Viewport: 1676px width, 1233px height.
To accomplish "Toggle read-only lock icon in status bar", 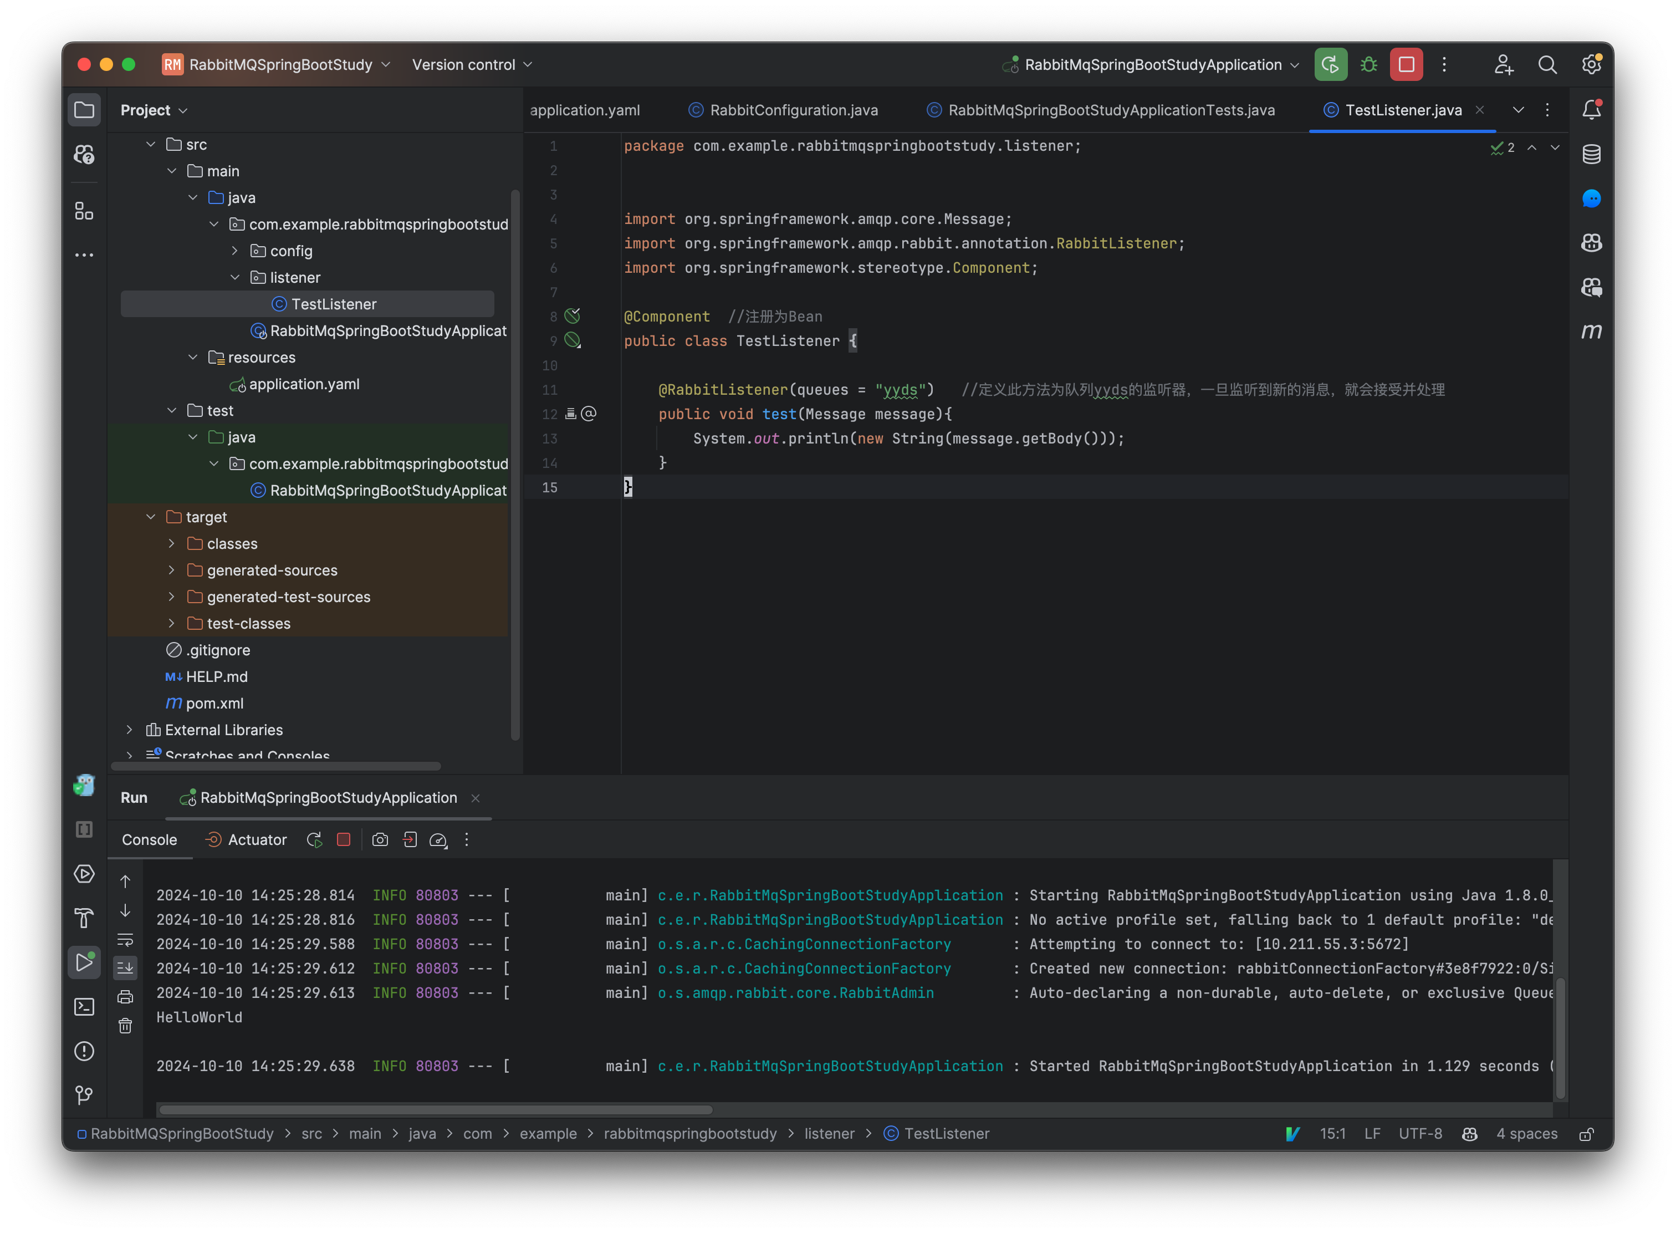I will coord(1586,1134).
